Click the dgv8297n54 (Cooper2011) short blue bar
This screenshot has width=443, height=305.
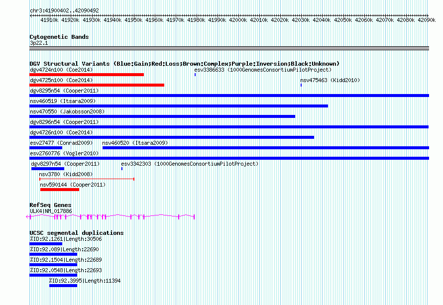coord(48,169)
